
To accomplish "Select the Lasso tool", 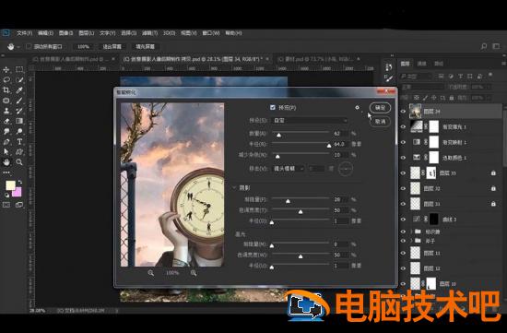I will (x=6, y=80).
